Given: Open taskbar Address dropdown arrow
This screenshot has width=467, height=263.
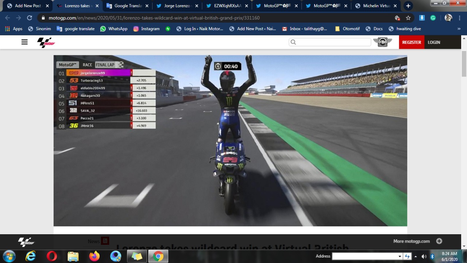Looking at the screenshot, I should click(x=400, y=256).
